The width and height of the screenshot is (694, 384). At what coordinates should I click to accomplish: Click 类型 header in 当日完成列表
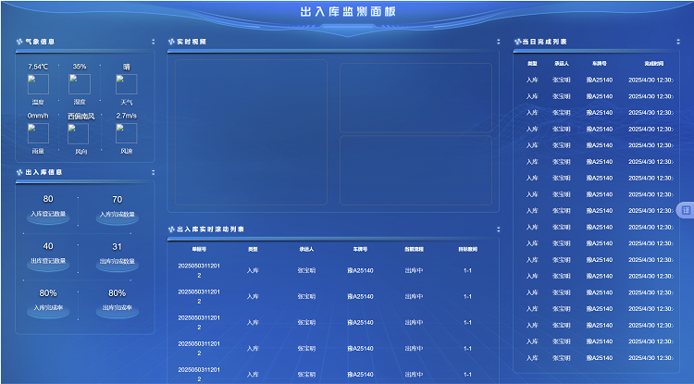click(532, 64)
